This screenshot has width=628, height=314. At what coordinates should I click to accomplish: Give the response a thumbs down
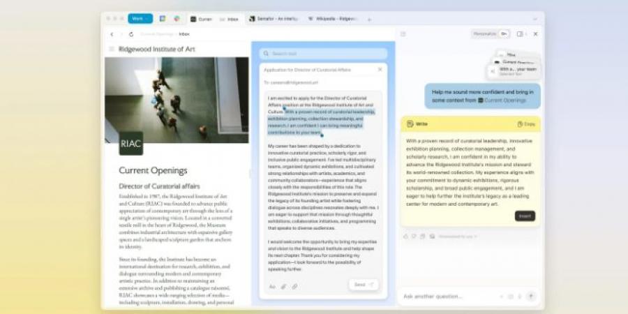coord(414,237)
